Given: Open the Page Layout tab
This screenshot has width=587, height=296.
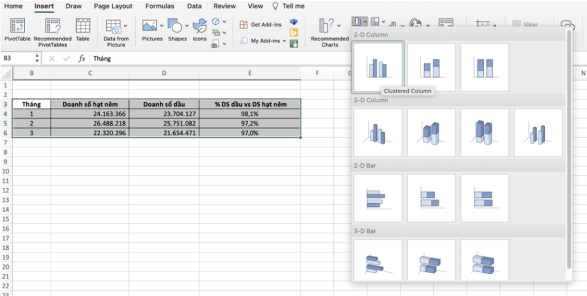Looking at the screenshot, I should 113,6.
